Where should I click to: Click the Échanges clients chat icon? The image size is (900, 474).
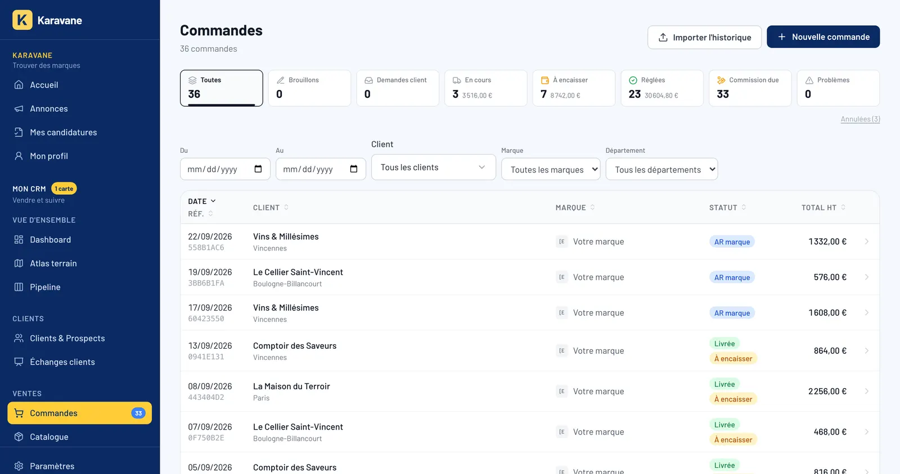coord(19,362)
